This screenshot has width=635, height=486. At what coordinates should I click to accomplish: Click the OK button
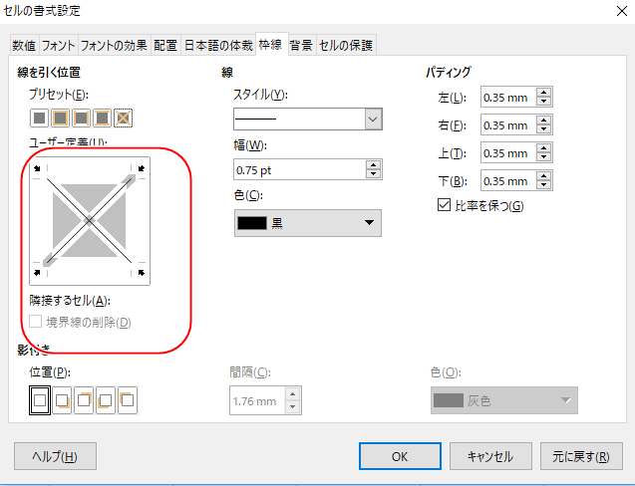coord(400,456)
